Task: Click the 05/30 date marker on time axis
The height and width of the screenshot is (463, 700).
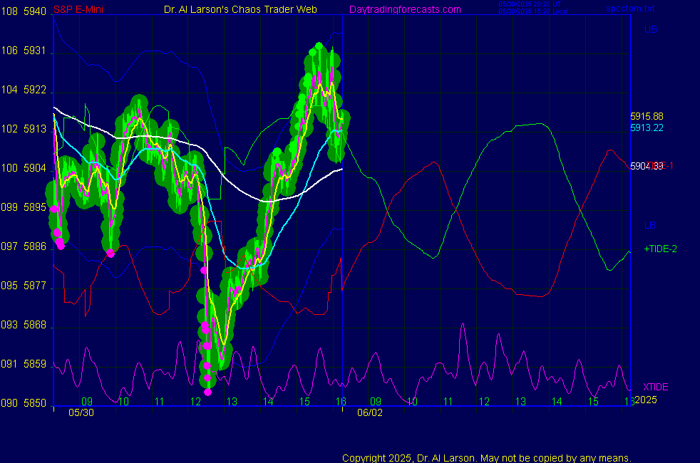Action: [81, 412]
